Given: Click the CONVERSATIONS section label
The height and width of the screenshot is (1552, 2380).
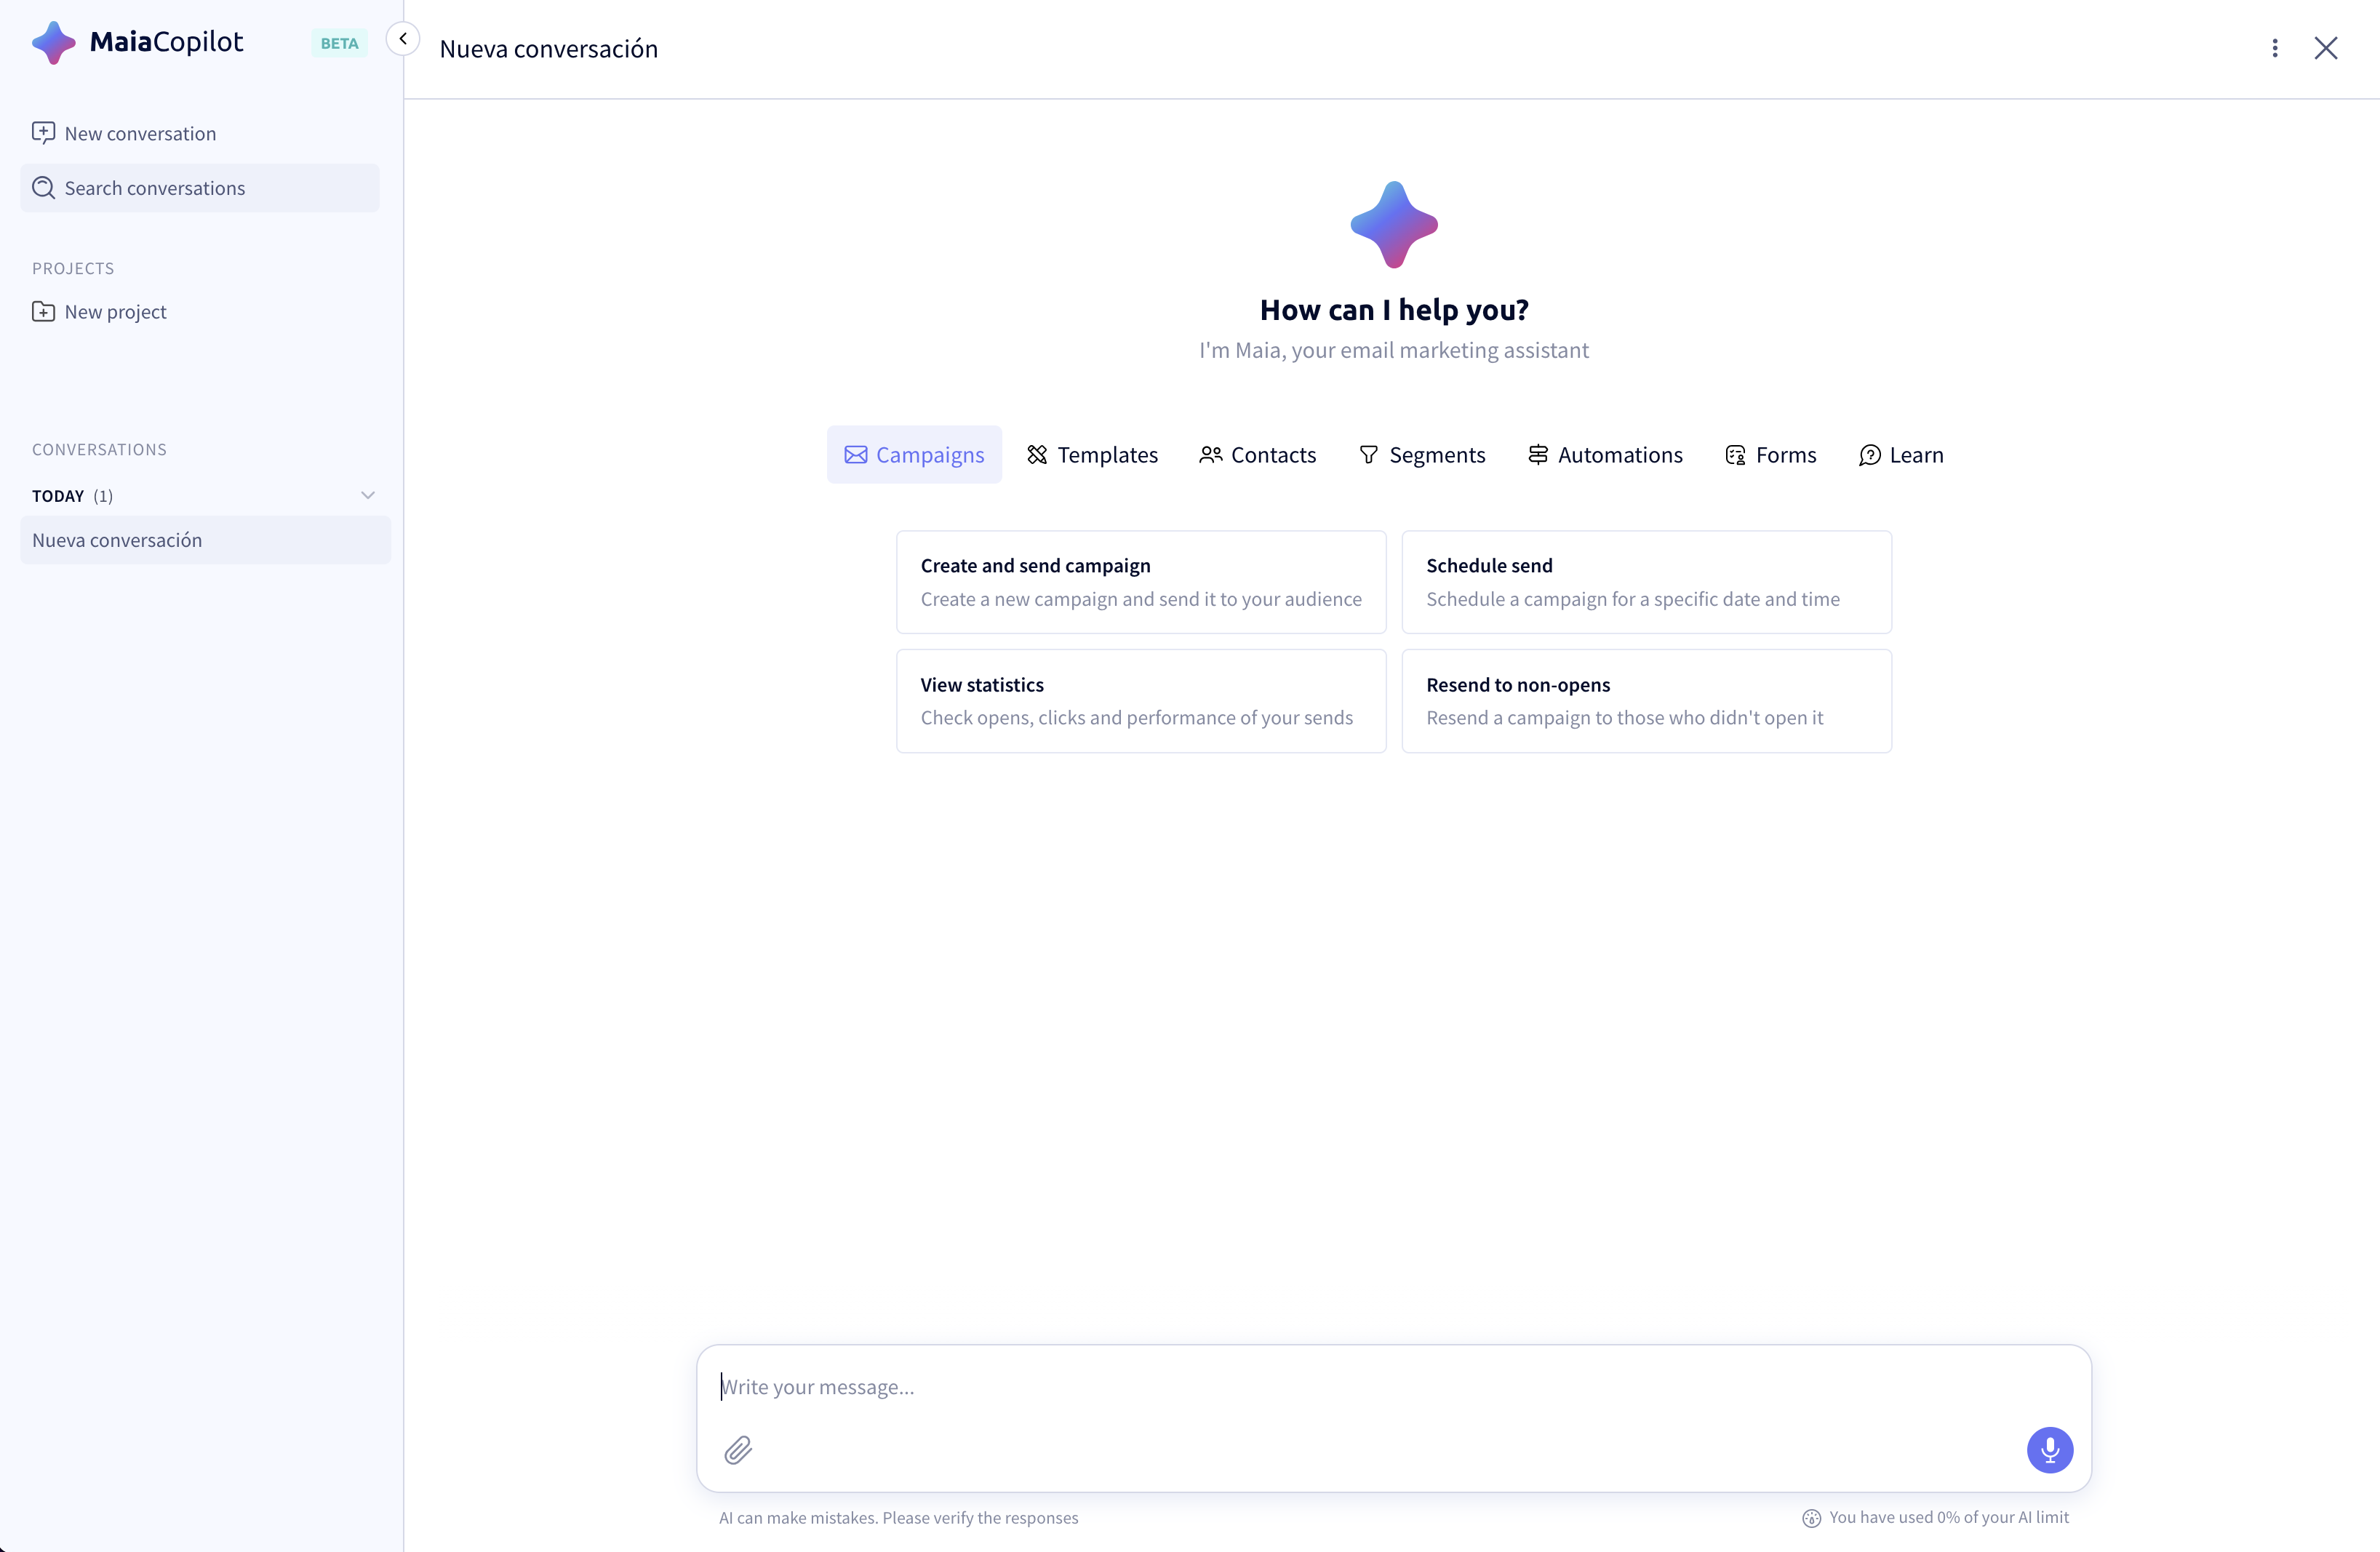Looking at the screenshot, I should [99, 449].
